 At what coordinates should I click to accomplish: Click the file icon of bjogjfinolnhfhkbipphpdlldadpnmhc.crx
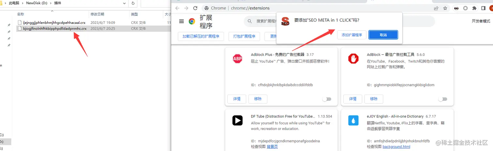coord(20,28)
